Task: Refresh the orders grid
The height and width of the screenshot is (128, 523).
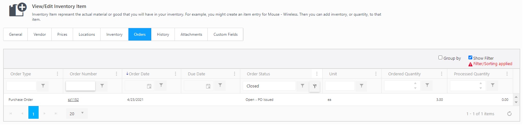Action: tap(509, 114)
